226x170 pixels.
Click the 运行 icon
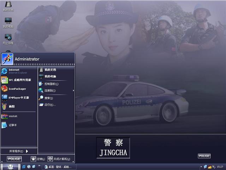[41, 105]
